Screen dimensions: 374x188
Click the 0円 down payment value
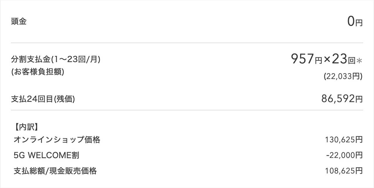coord(355,21)
